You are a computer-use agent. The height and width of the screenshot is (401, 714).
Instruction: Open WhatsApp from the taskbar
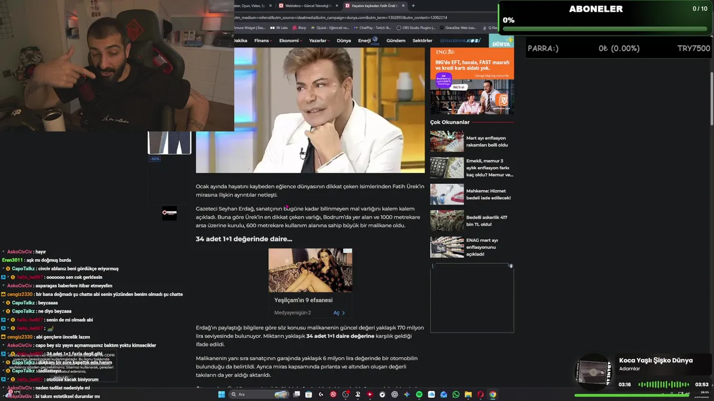456,394
